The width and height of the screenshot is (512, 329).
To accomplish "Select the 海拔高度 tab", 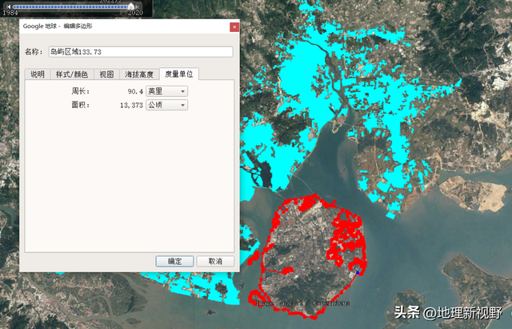I will (139, 74).
